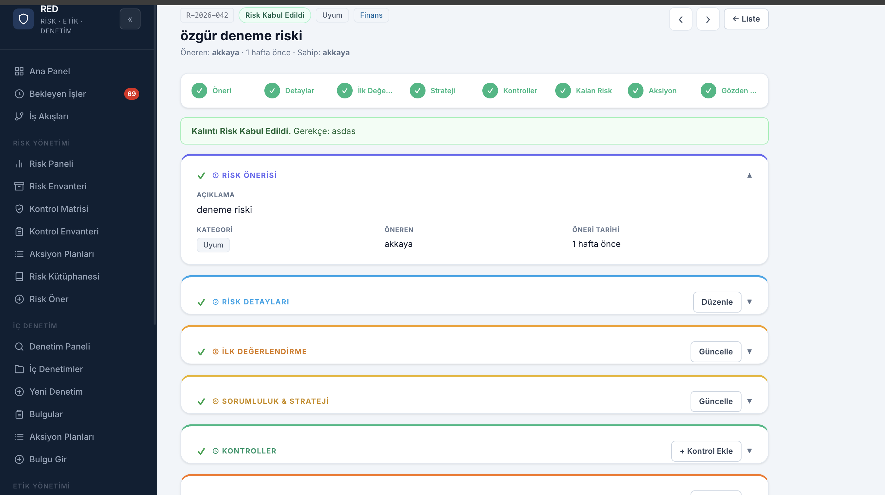Click the + Kontrol Ekle button
The image size is (885, 495).
click(706, 451)
